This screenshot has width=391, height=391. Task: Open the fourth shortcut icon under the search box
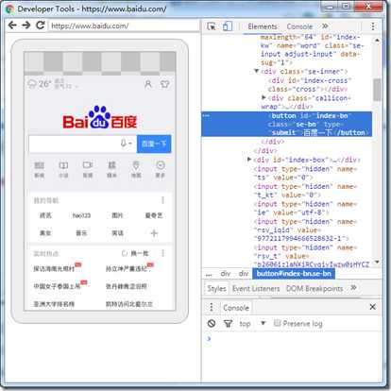(111, 169)
